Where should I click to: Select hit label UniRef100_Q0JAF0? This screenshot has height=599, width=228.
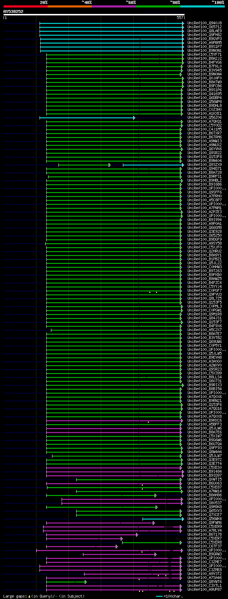tap(204, 78)
